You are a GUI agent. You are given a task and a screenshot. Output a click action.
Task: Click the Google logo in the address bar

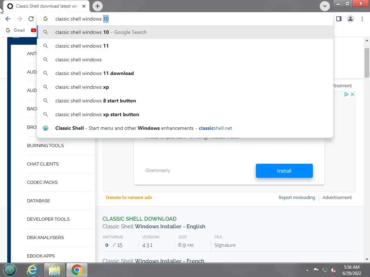46,19
